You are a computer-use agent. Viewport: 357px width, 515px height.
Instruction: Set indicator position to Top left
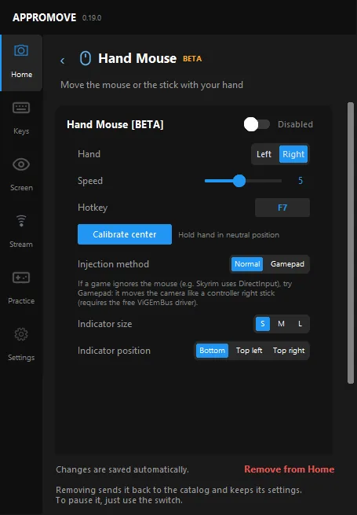tap(250, 351)
